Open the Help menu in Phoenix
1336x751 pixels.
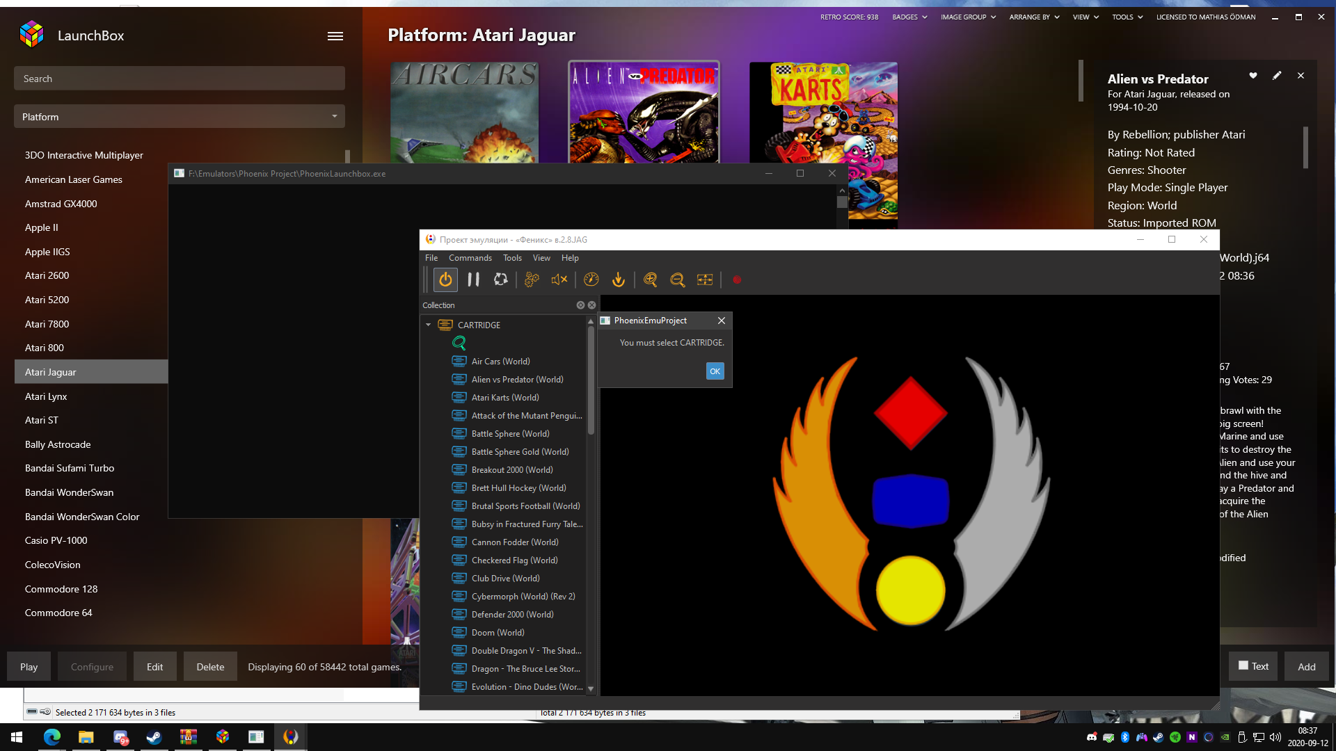point(570,258)
